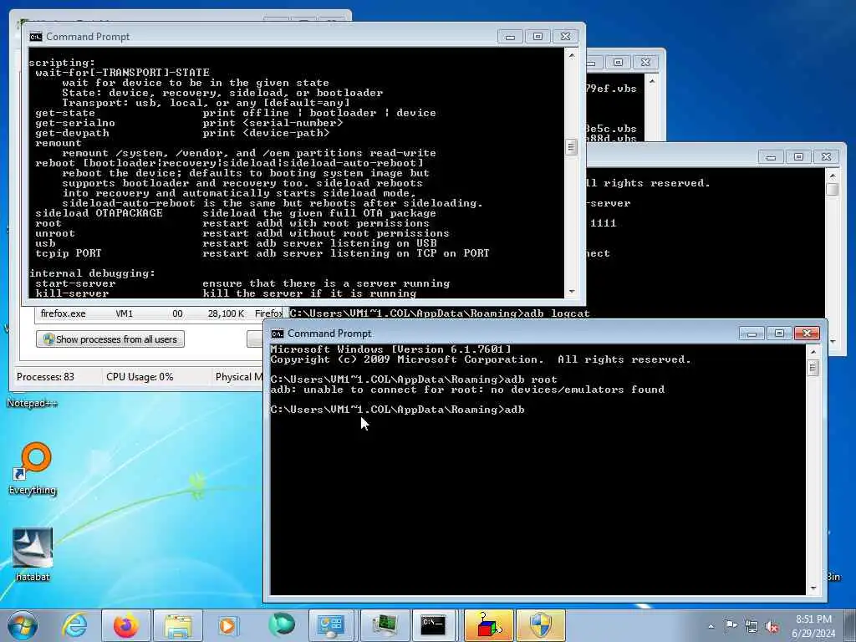Minimize the front Command Prompt window
The image size is (856, 642).
coord(752,333)
